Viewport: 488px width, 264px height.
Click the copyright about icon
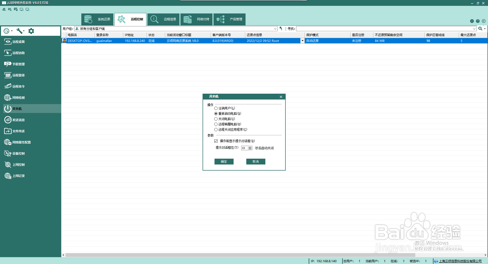click(x=484, y=21)
